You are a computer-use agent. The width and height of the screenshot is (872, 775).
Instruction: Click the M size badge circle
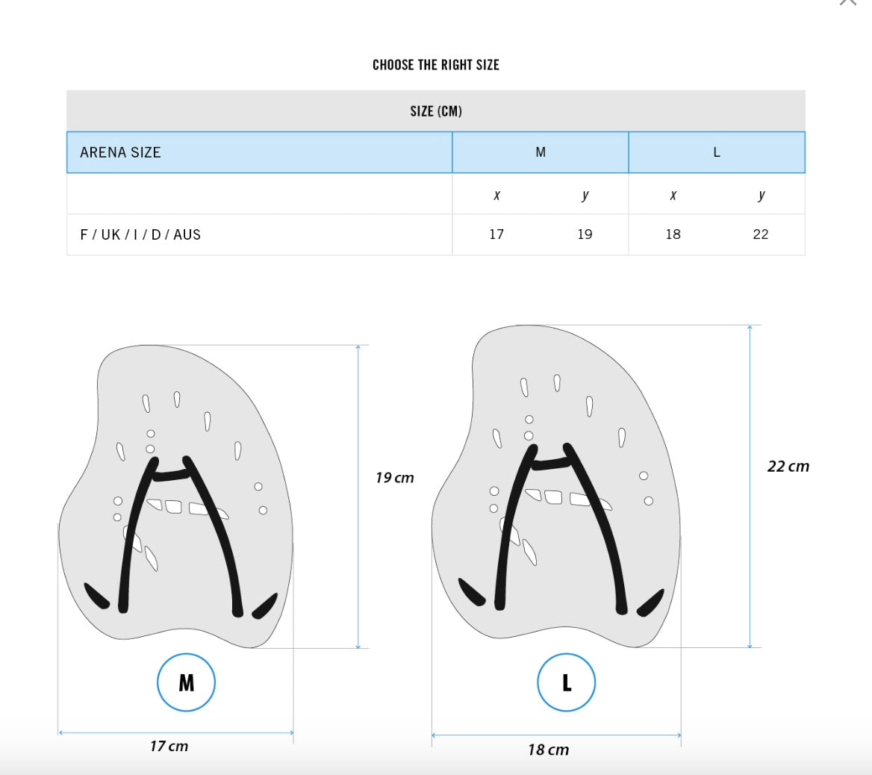coord(186,682)
